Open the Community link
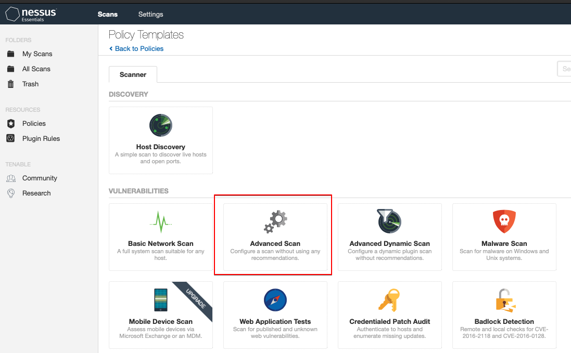 click(40, 178)
